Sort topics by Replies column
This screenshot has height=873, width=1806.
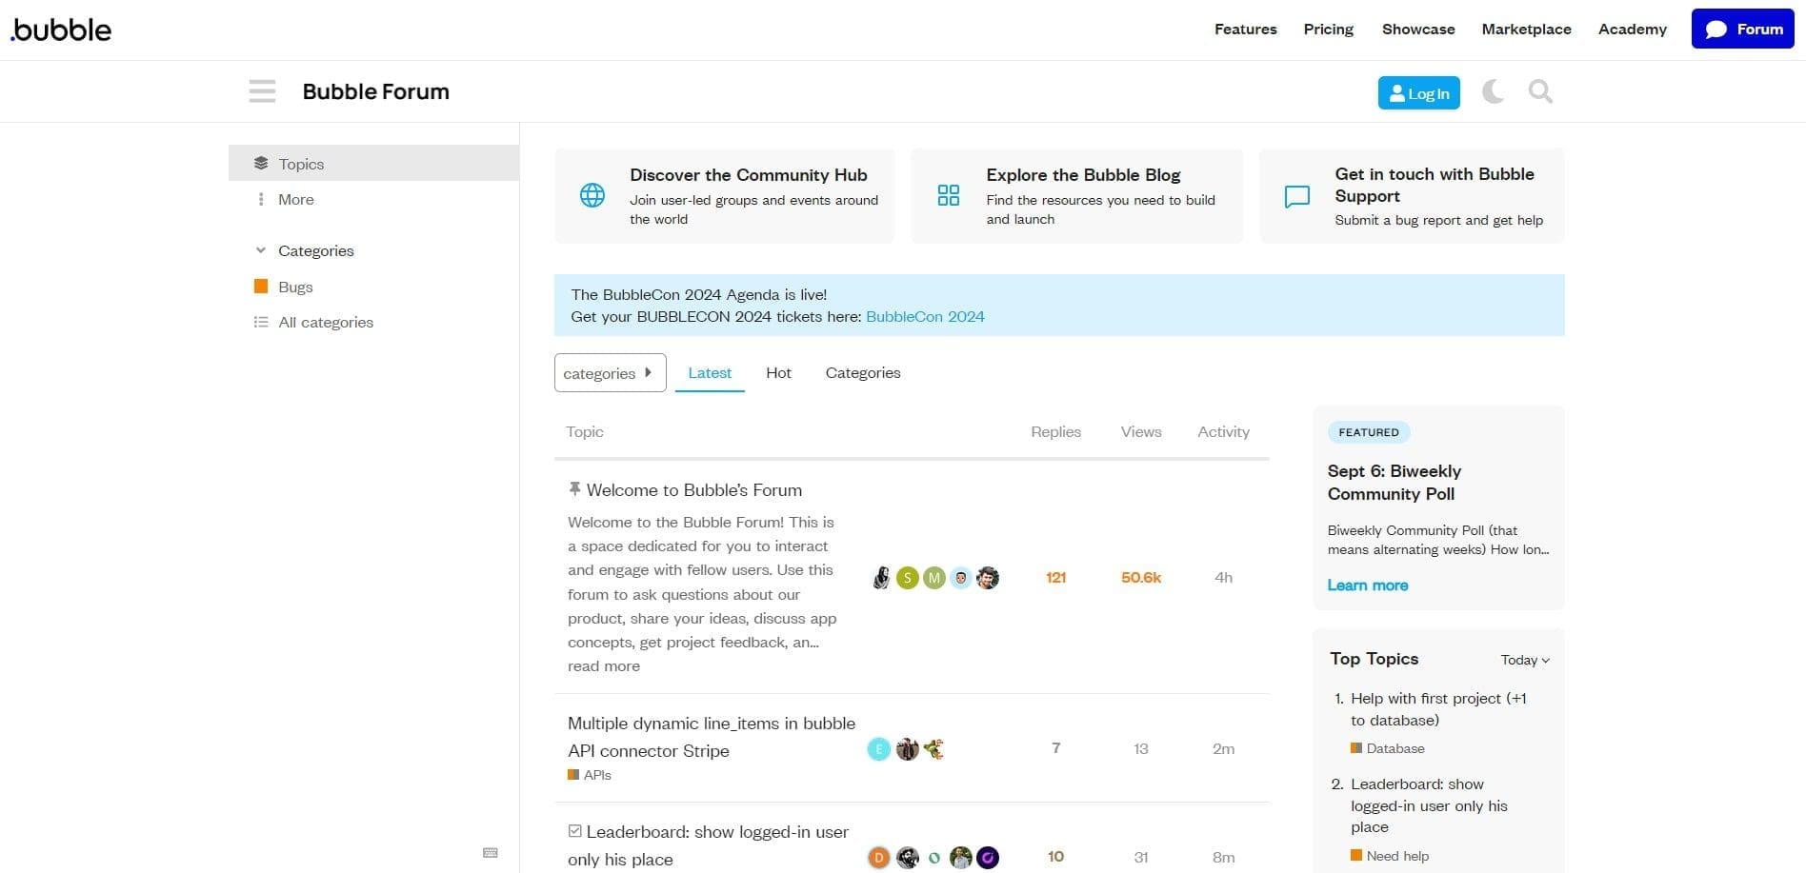[x=1055, y=431]
